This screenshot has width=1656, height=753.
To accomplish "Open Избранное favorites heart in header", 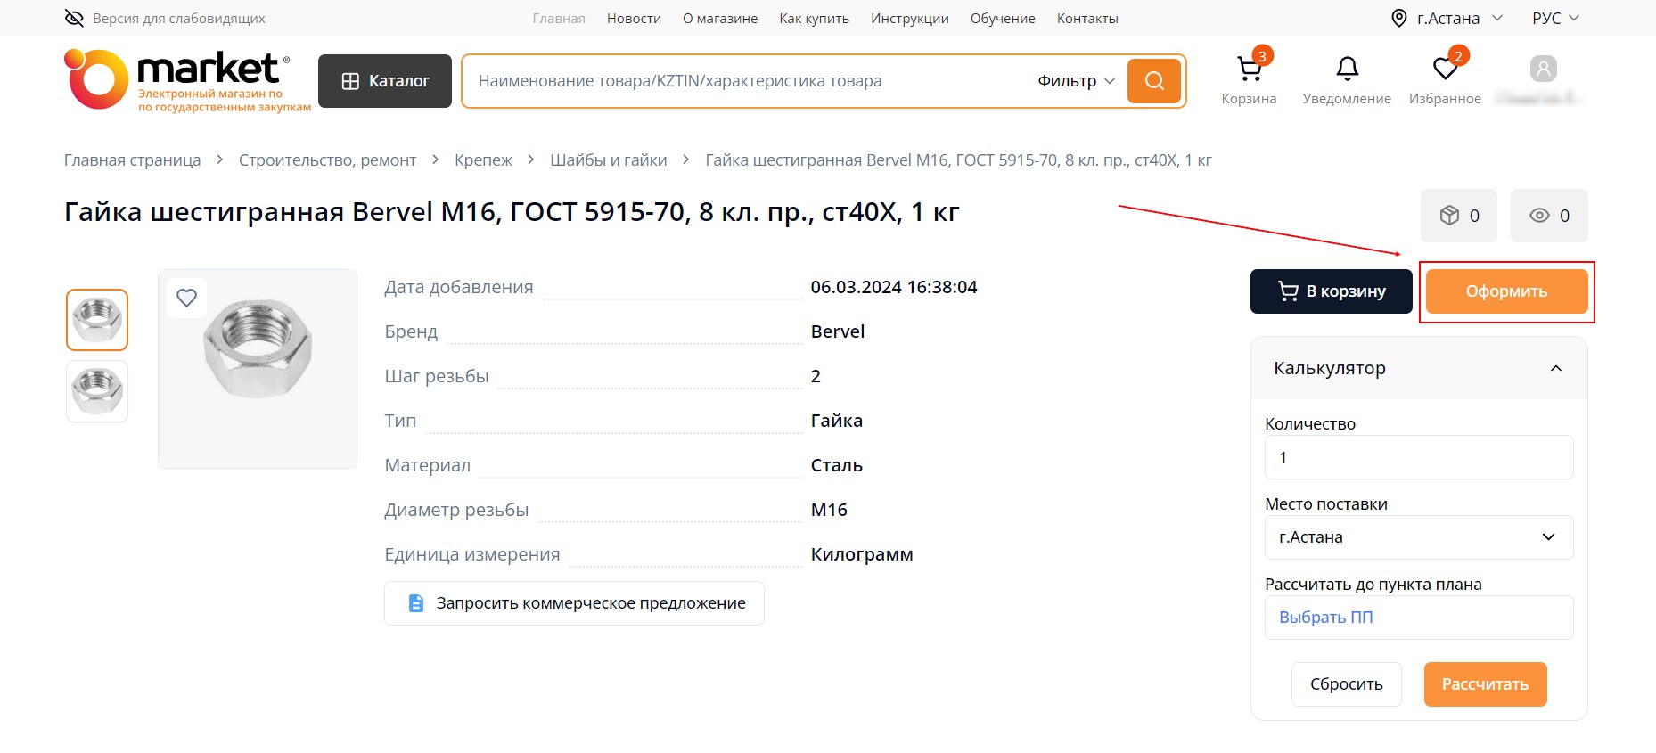I will [x=1445, y=70].
